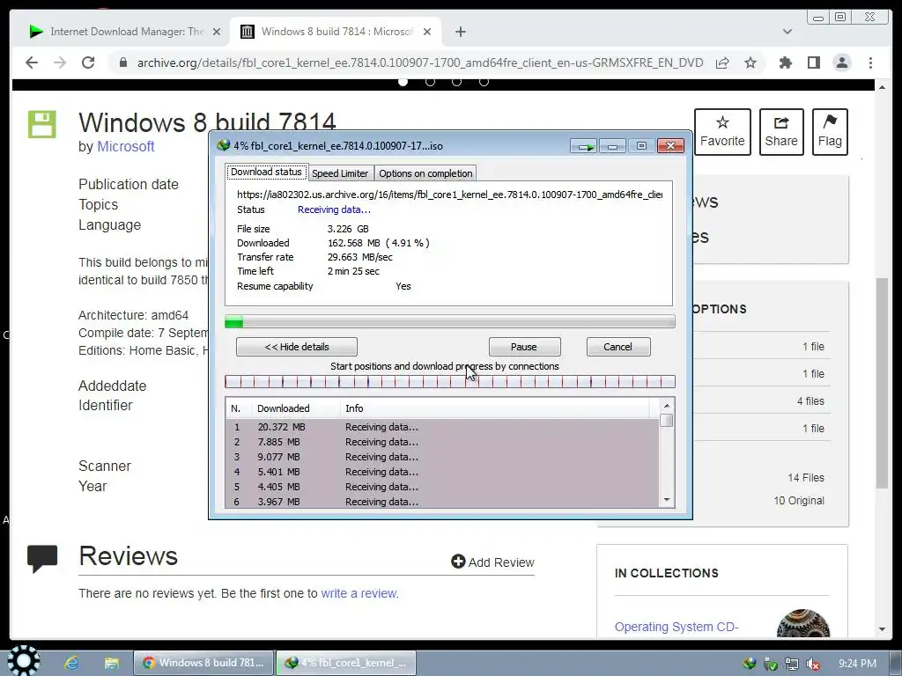Click Add Review plus icon
902x676 pixels.
tap(458, 562)
